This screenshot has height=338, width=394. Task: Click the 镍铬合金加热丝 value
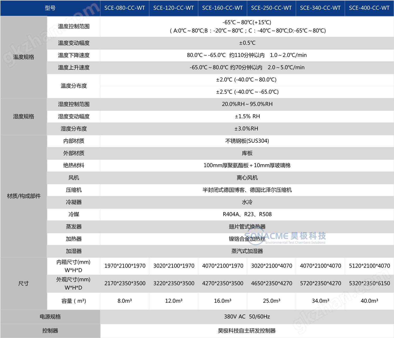point(247,239)
